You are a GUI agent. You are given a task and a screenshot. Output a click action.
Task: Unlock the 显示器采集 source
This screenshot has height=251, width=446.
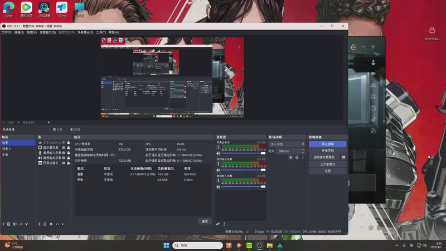(69, 148)
